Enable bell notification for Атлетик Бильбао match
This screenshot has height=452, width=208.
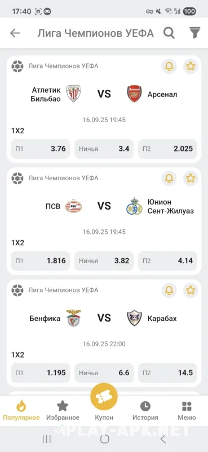[x=169, y=66]
